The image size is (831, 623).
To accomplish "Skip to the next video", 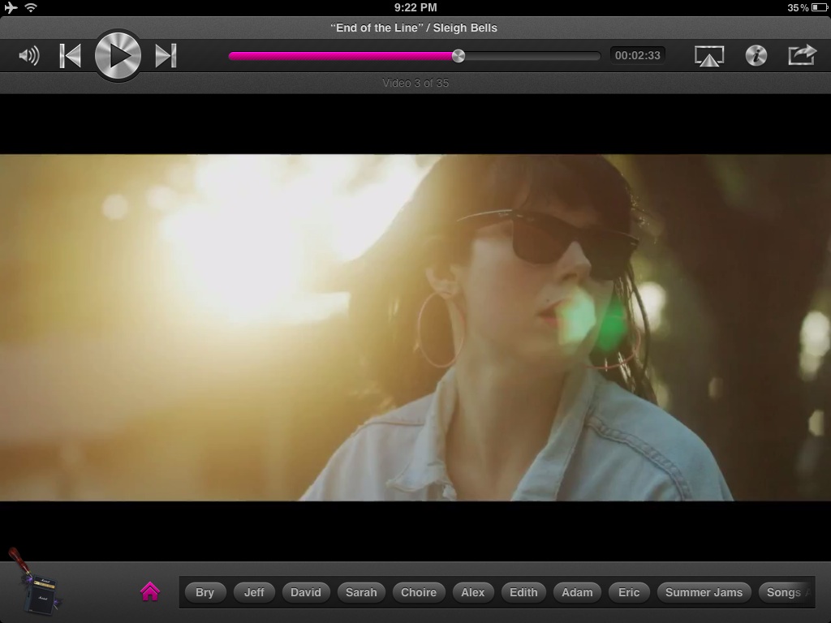I will [x=166, y=56].
